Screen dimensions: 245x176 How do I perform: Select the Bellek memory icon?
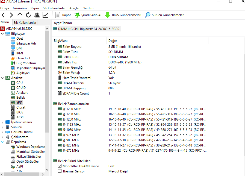(x=13, y=98)
